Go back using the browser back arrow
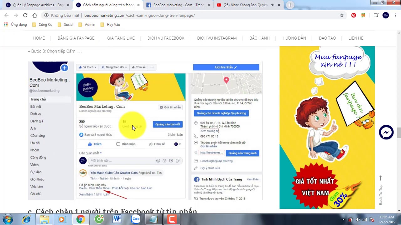 click(6, 15)
